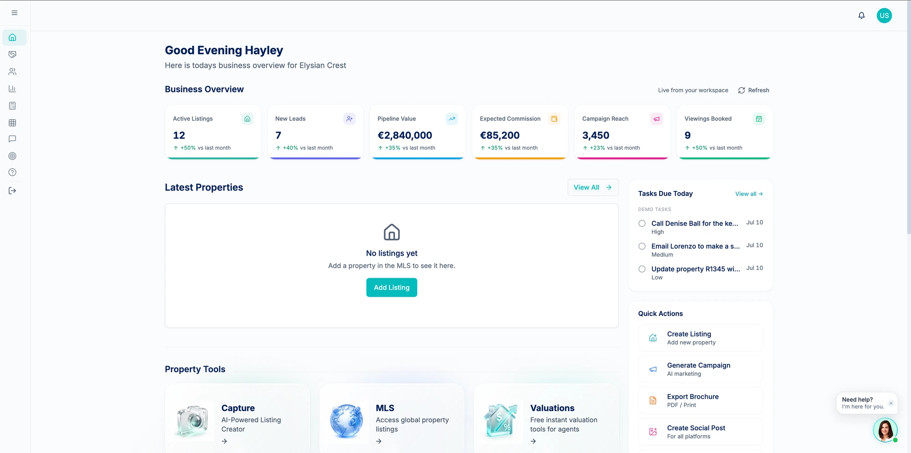Mark Call Denise Ball task complete
This screenshot has width=911, height=453.
pyautogui.click(x=642, y=223)
